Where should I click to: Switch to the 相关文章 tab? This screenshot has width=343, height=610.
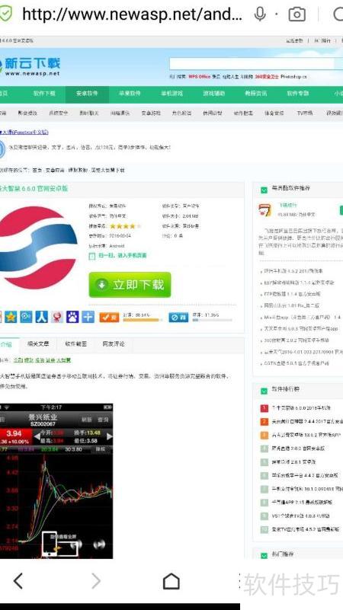(x=38, y=344)
